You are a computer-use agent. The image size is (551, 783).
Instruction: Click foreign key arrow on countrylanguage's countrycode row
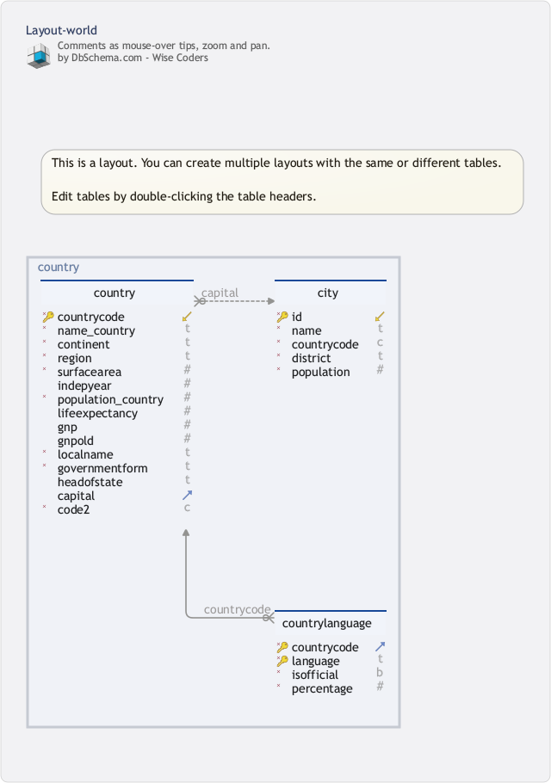380,647
